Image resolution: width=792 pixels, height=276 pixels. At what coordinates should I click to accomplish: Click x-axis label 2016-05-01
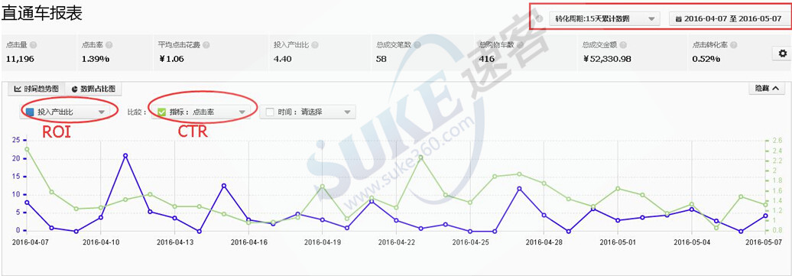click(618, 242)
